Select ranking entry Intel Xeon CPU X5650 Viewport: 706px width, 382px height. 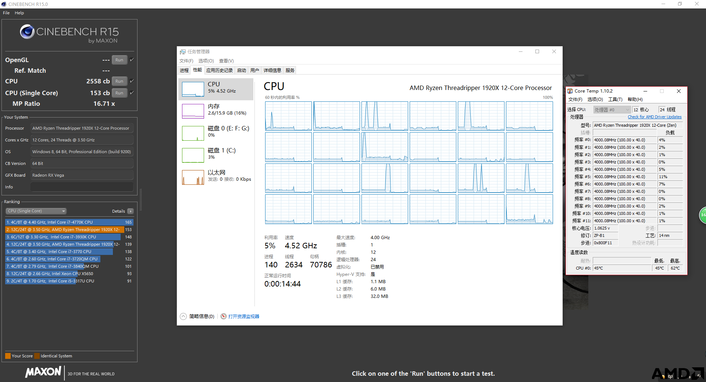click(69, 274)
